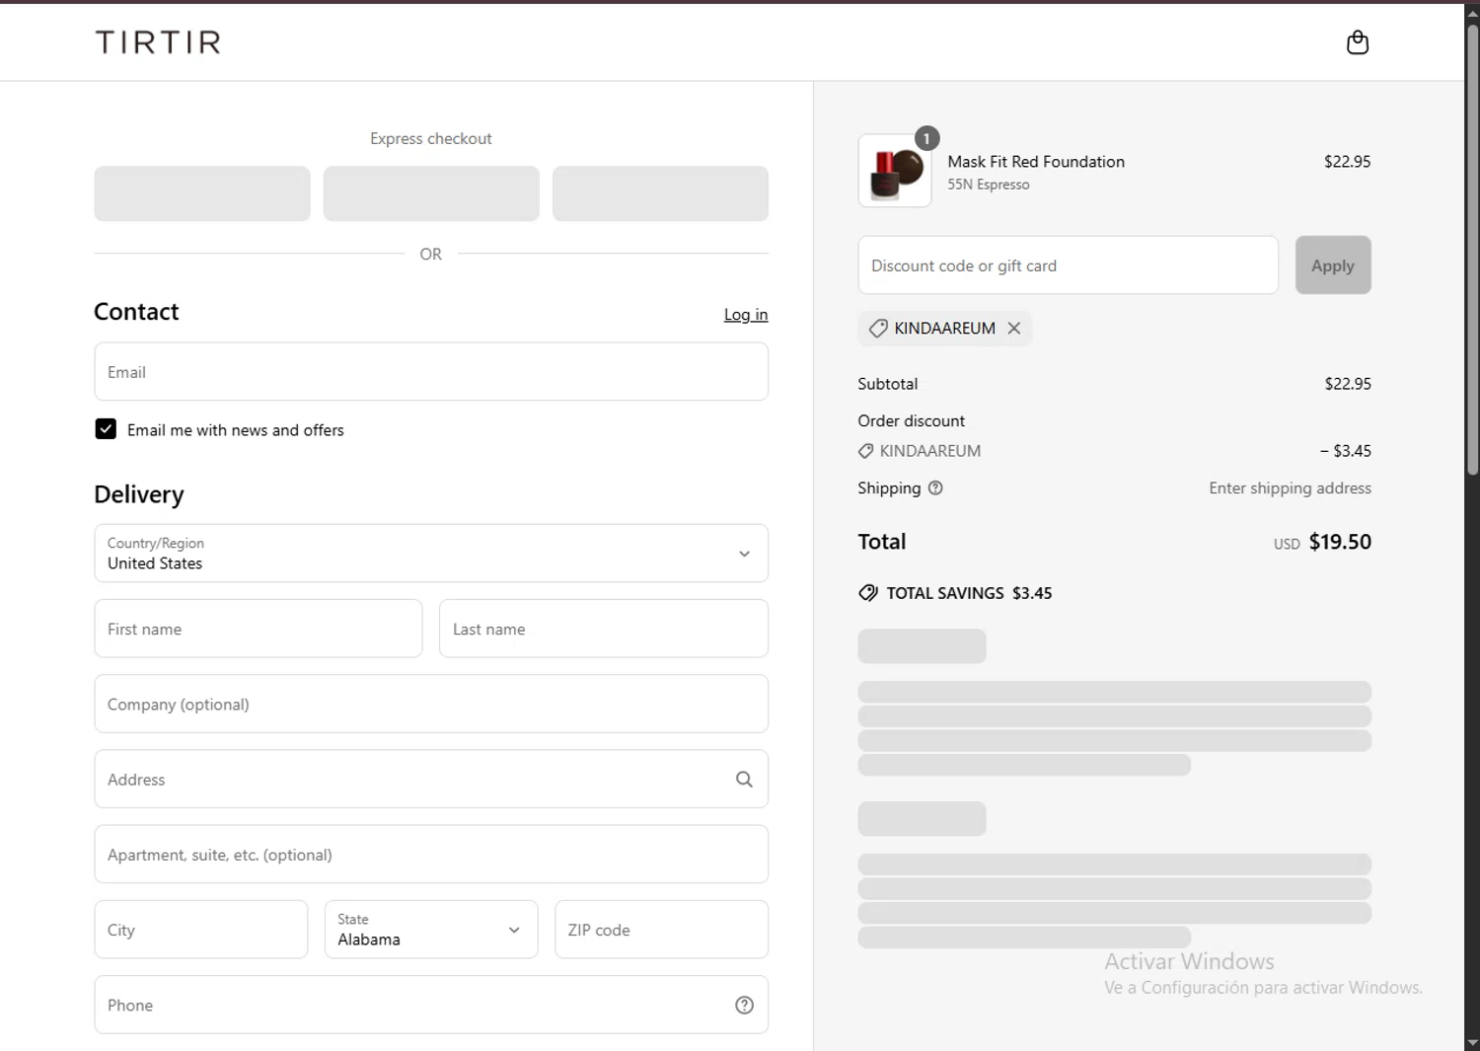Click the Express checkout heading
The height and width of the screenshot is (1051, 1480).
coord(431,139)
